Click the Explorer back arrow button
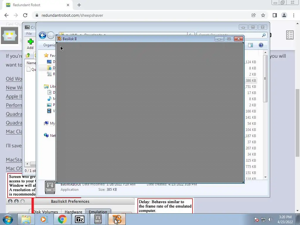300x225 pixels. (x=42, y=35)
